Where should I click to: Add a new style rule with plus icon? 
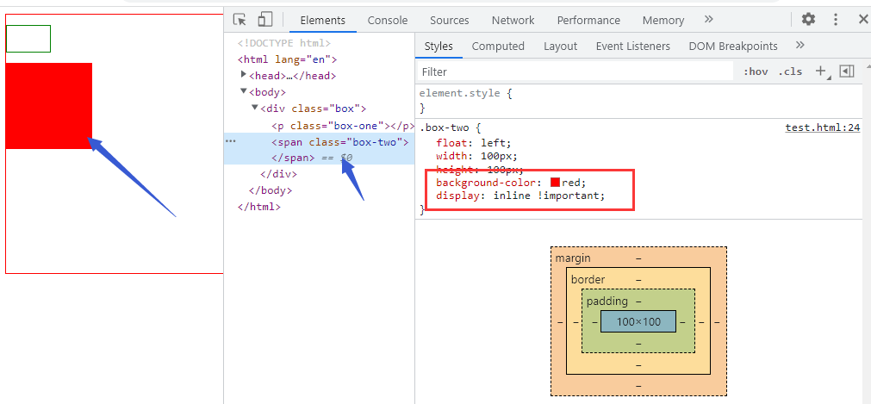pos(820,71)
